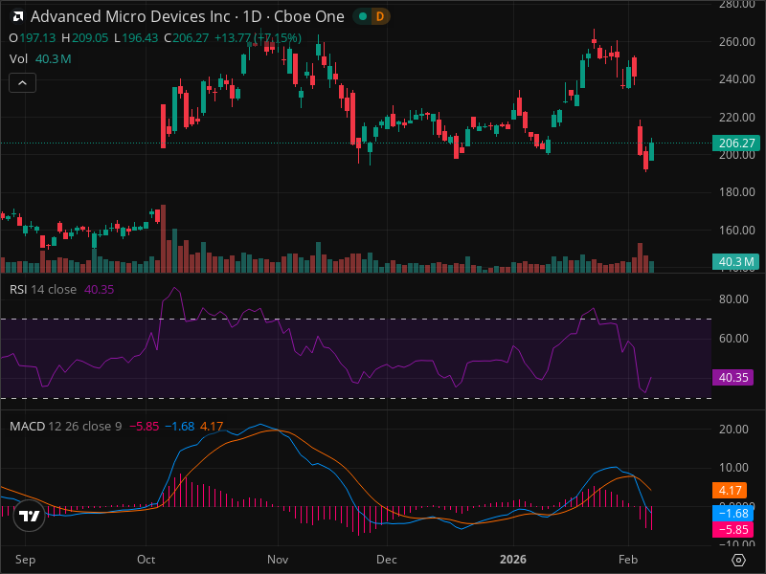Click the 80.00 level on the RSI scale
This screenshot has height=574, width=766.
click(x=733, y=299)
